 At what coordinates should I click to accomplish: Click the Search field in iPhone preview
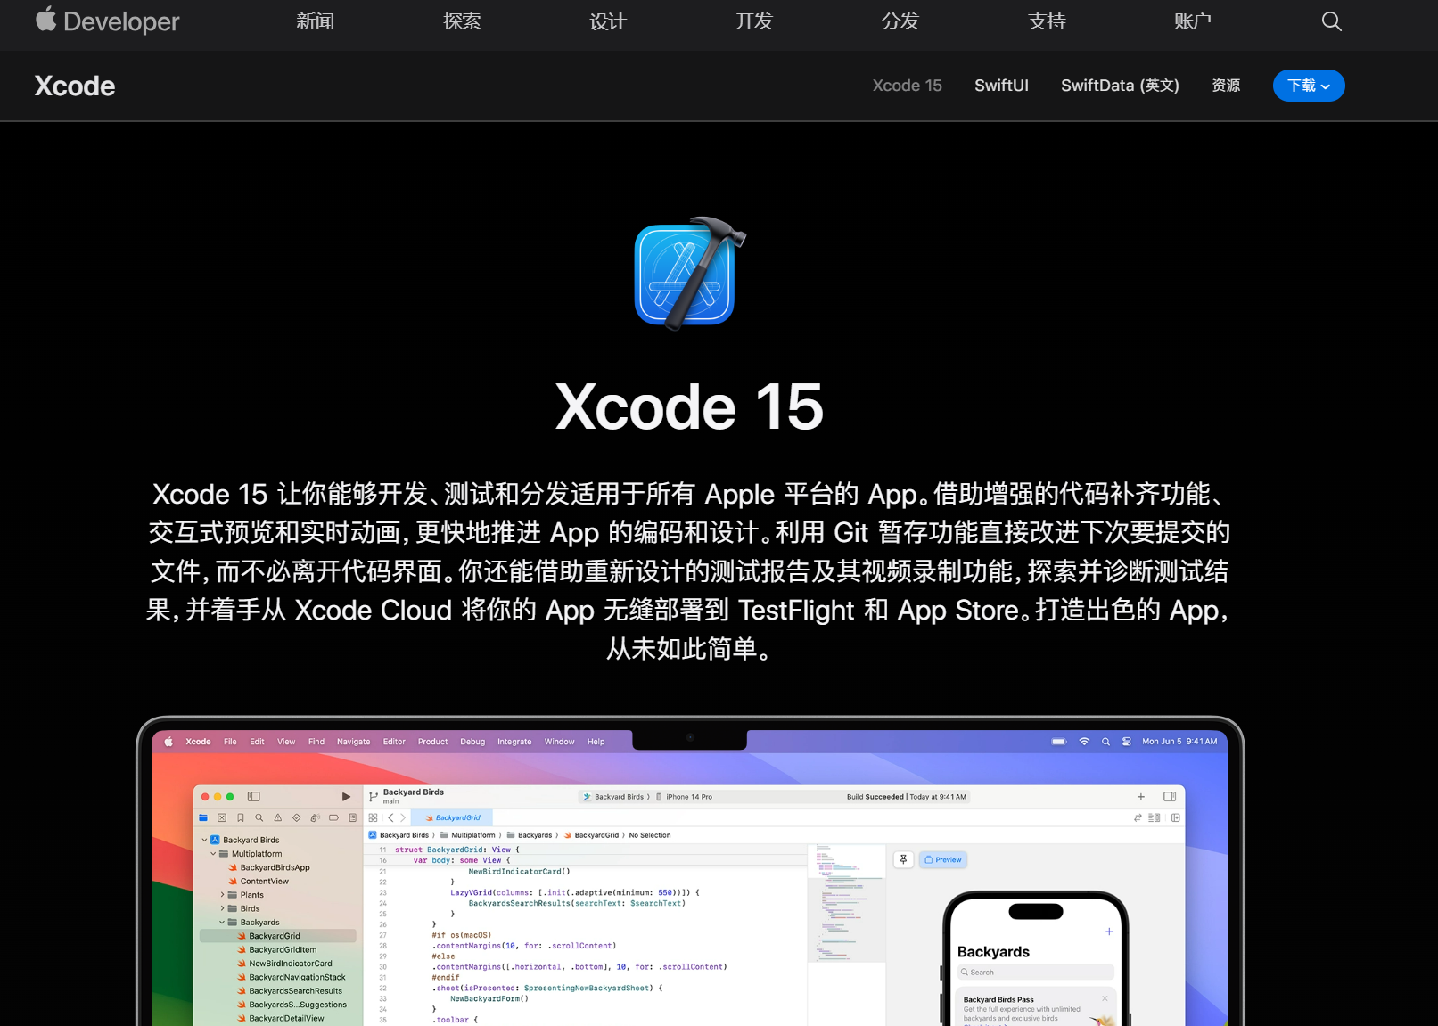point(1036,973)
